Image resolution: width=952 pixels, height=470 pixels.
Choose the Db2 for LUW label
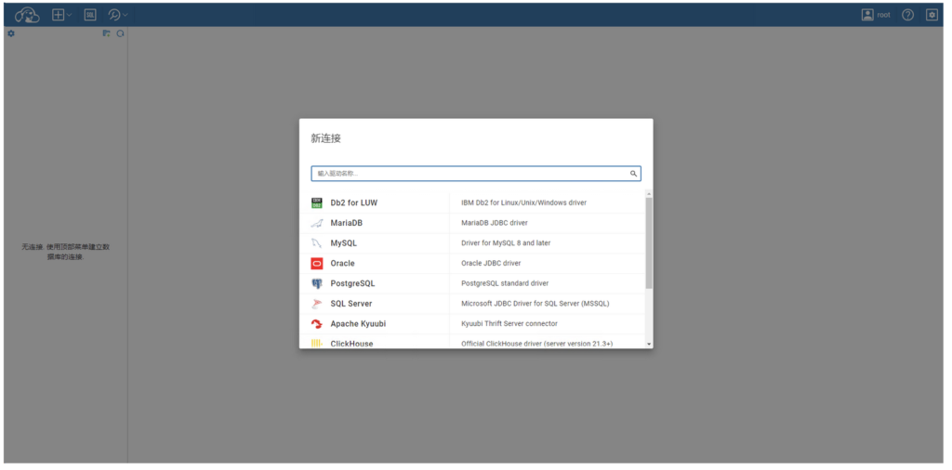[x=354, y=202]
